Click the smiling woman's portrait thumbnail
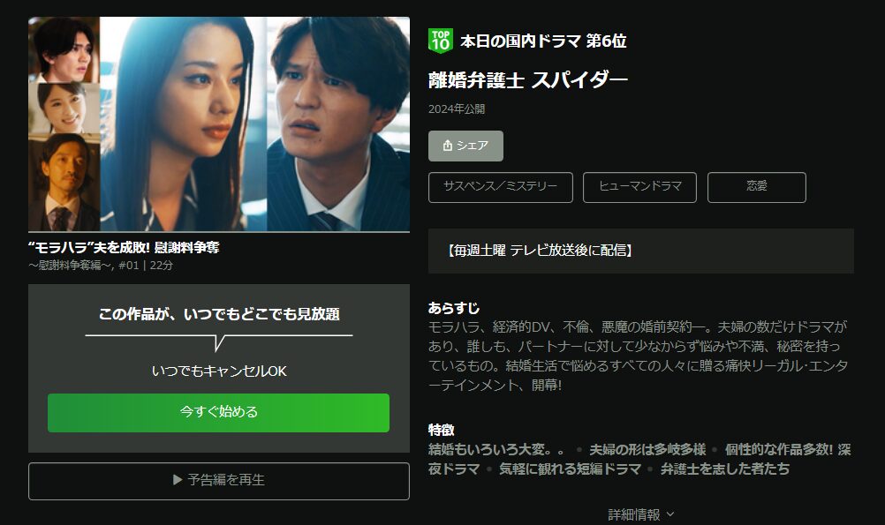This screenshot has height=525, width=885. click(64, 108)
